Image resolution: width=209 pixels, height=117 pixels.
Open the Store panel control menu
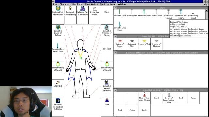tap(115, 8)
